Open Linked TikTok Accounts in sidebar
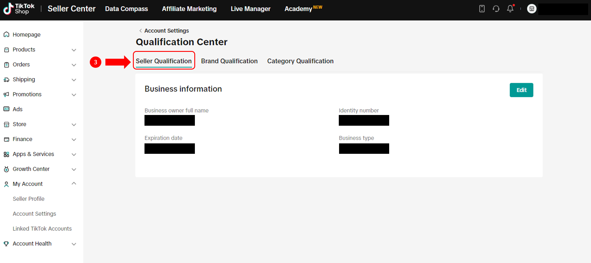This screenshot has width=591, height=263. tap(42, 229)
